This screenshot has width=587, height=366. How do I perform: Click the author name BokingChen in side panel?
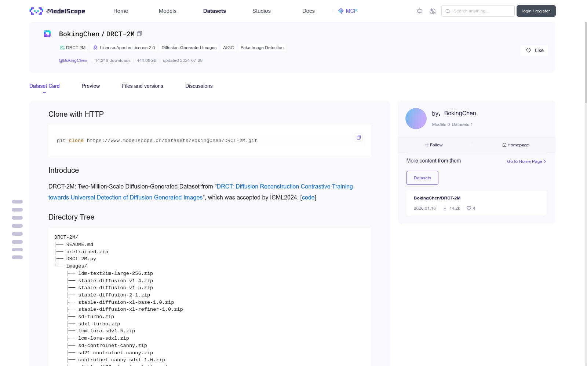(460, 113)
